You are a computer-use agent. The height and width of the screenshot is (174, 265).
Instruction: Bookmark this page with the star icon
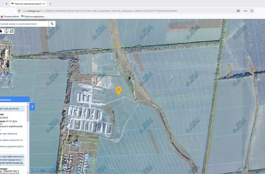pos(252,11)
